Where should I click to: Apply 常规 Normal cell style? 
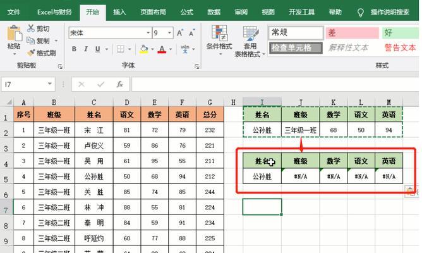[296, 33]
